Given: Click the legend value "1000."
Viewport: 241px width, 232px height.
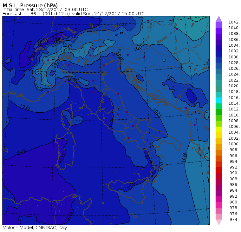Looking at the screenshot, I should 234,144.
